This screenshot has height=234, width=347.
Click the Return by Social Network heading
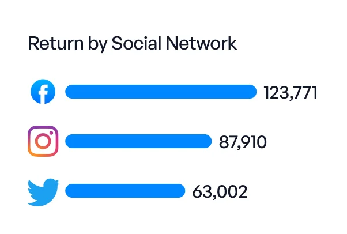click(133, 43)
